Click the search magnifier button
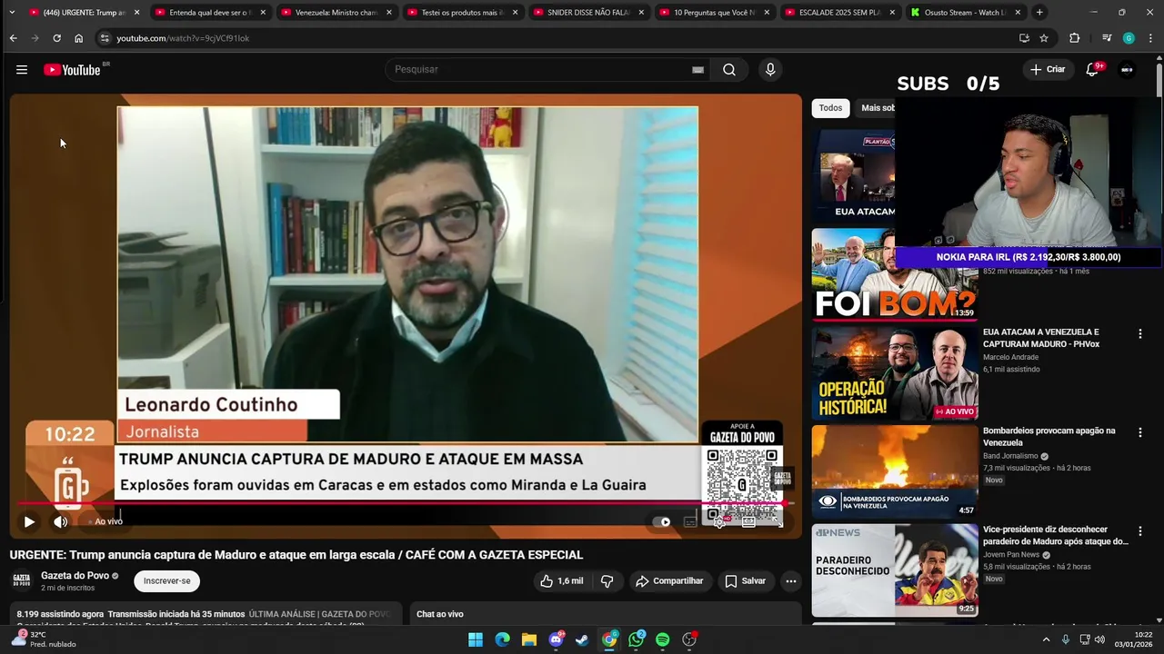This screenshot has width=1164, height=654. pos(729,70)
